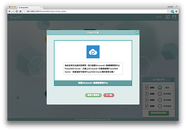The width and height of the screenshot is (186, 131).
Task: Click the hard disk icon for 插槽3
Action: 147,100
